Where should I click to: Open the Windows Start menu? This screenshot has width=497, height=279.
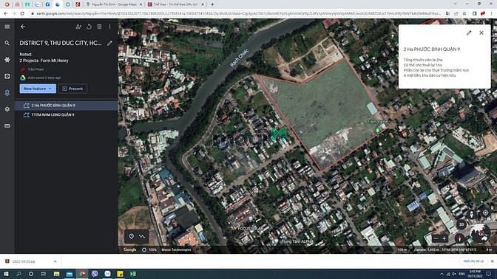tap(6, 274)
